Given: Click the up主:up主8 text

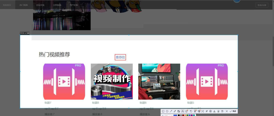Looking at the screenshot, I should (x=99, y=109).
